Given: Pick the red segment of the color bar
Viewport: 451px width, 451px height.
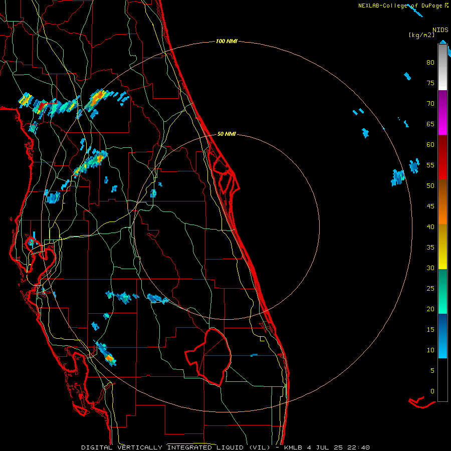Looking at the screenshot, I should click(x=442, y=157).
